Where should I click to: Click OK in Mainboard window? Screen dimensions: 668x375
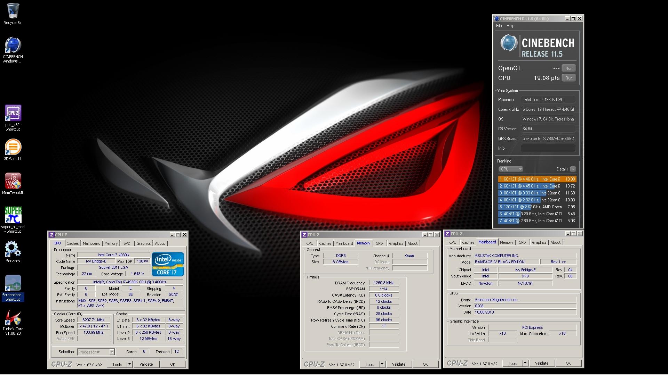click(568, 363)
